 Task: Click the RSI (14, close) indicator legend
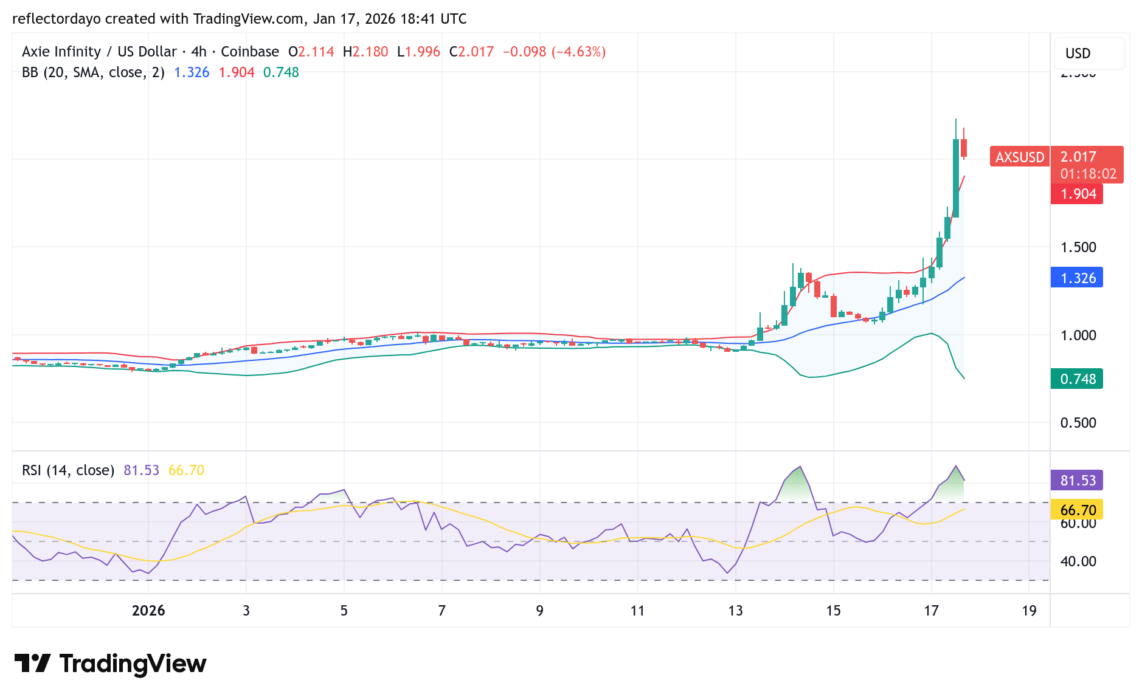[x=68, y=470]
